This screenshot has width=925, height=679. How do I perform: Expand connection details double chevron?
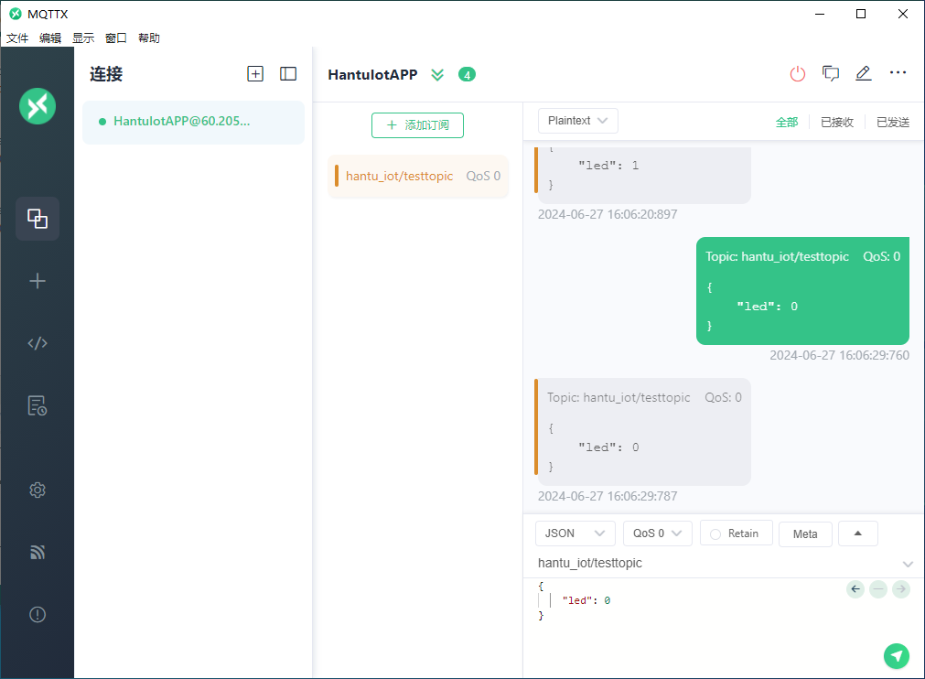click(x=437, y=75)
